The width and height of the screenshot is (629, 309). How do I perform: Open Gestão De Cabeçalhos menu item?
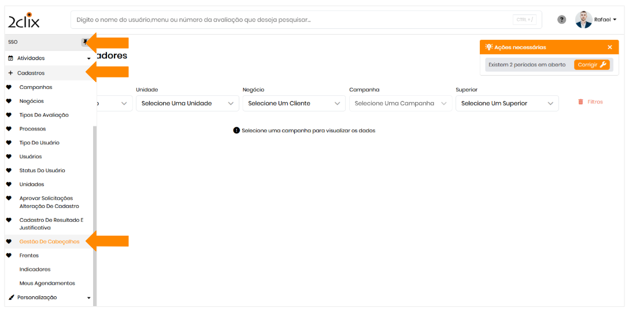tap(49, 241)
